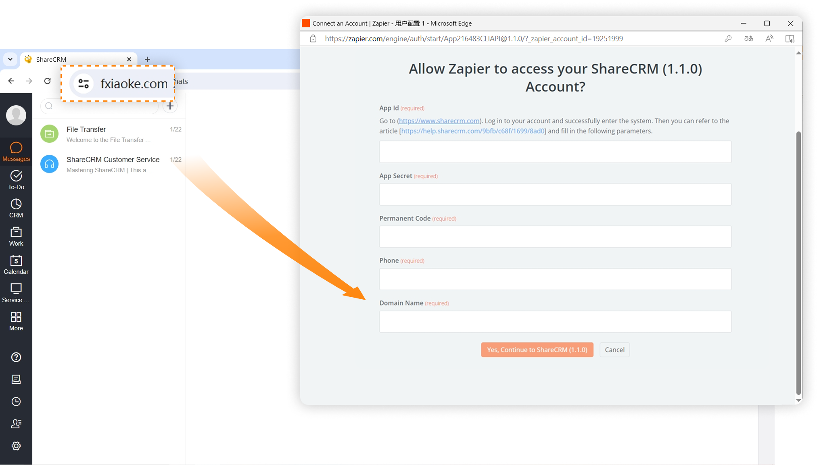The width and height of the screenshot is (819, 465).
Task: Click the App Id input field
Action: [x=555, y=152]
